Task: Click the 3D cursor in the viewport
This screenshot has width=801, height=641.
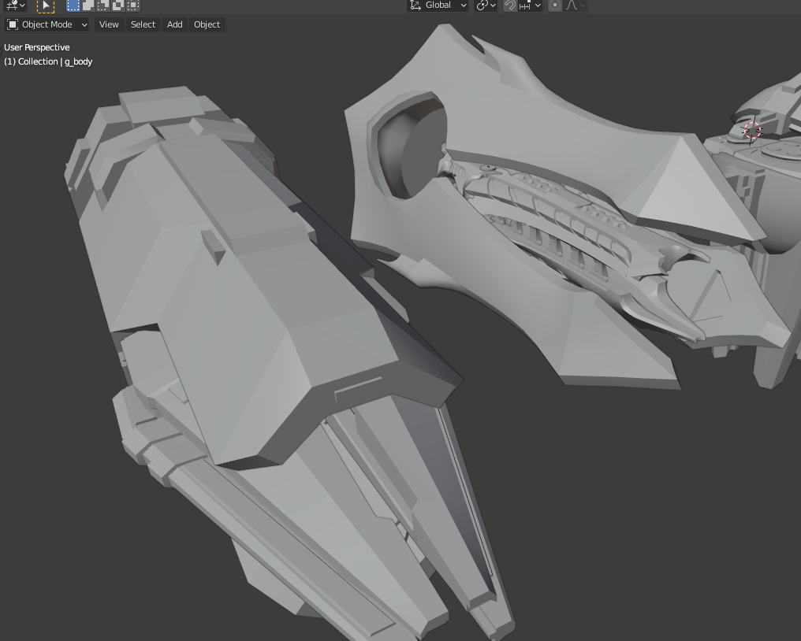Action: coord(752,131)
